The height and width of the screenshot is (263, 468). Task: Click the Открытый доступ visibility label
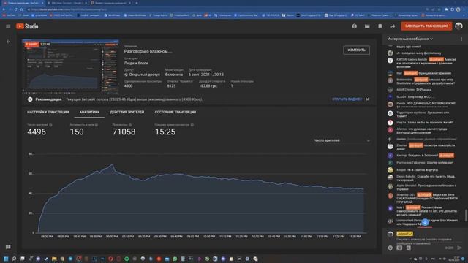[144, 75]
